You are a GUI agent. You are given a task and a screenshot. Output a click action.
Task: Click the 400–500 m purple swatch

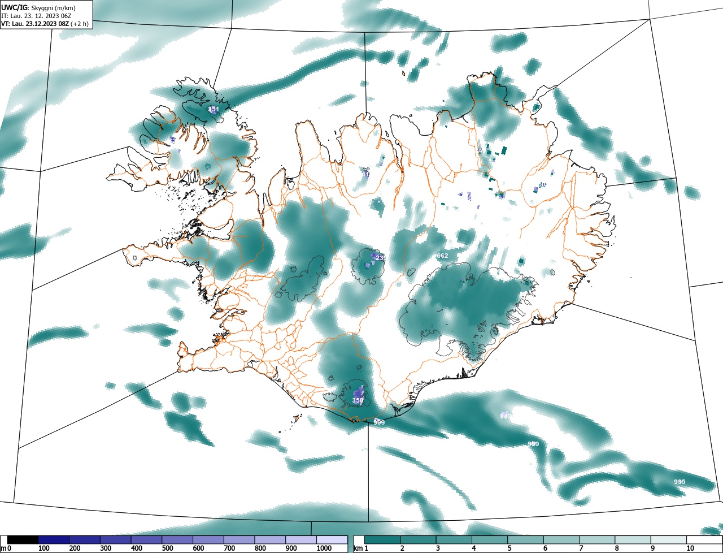click(146, 540)
